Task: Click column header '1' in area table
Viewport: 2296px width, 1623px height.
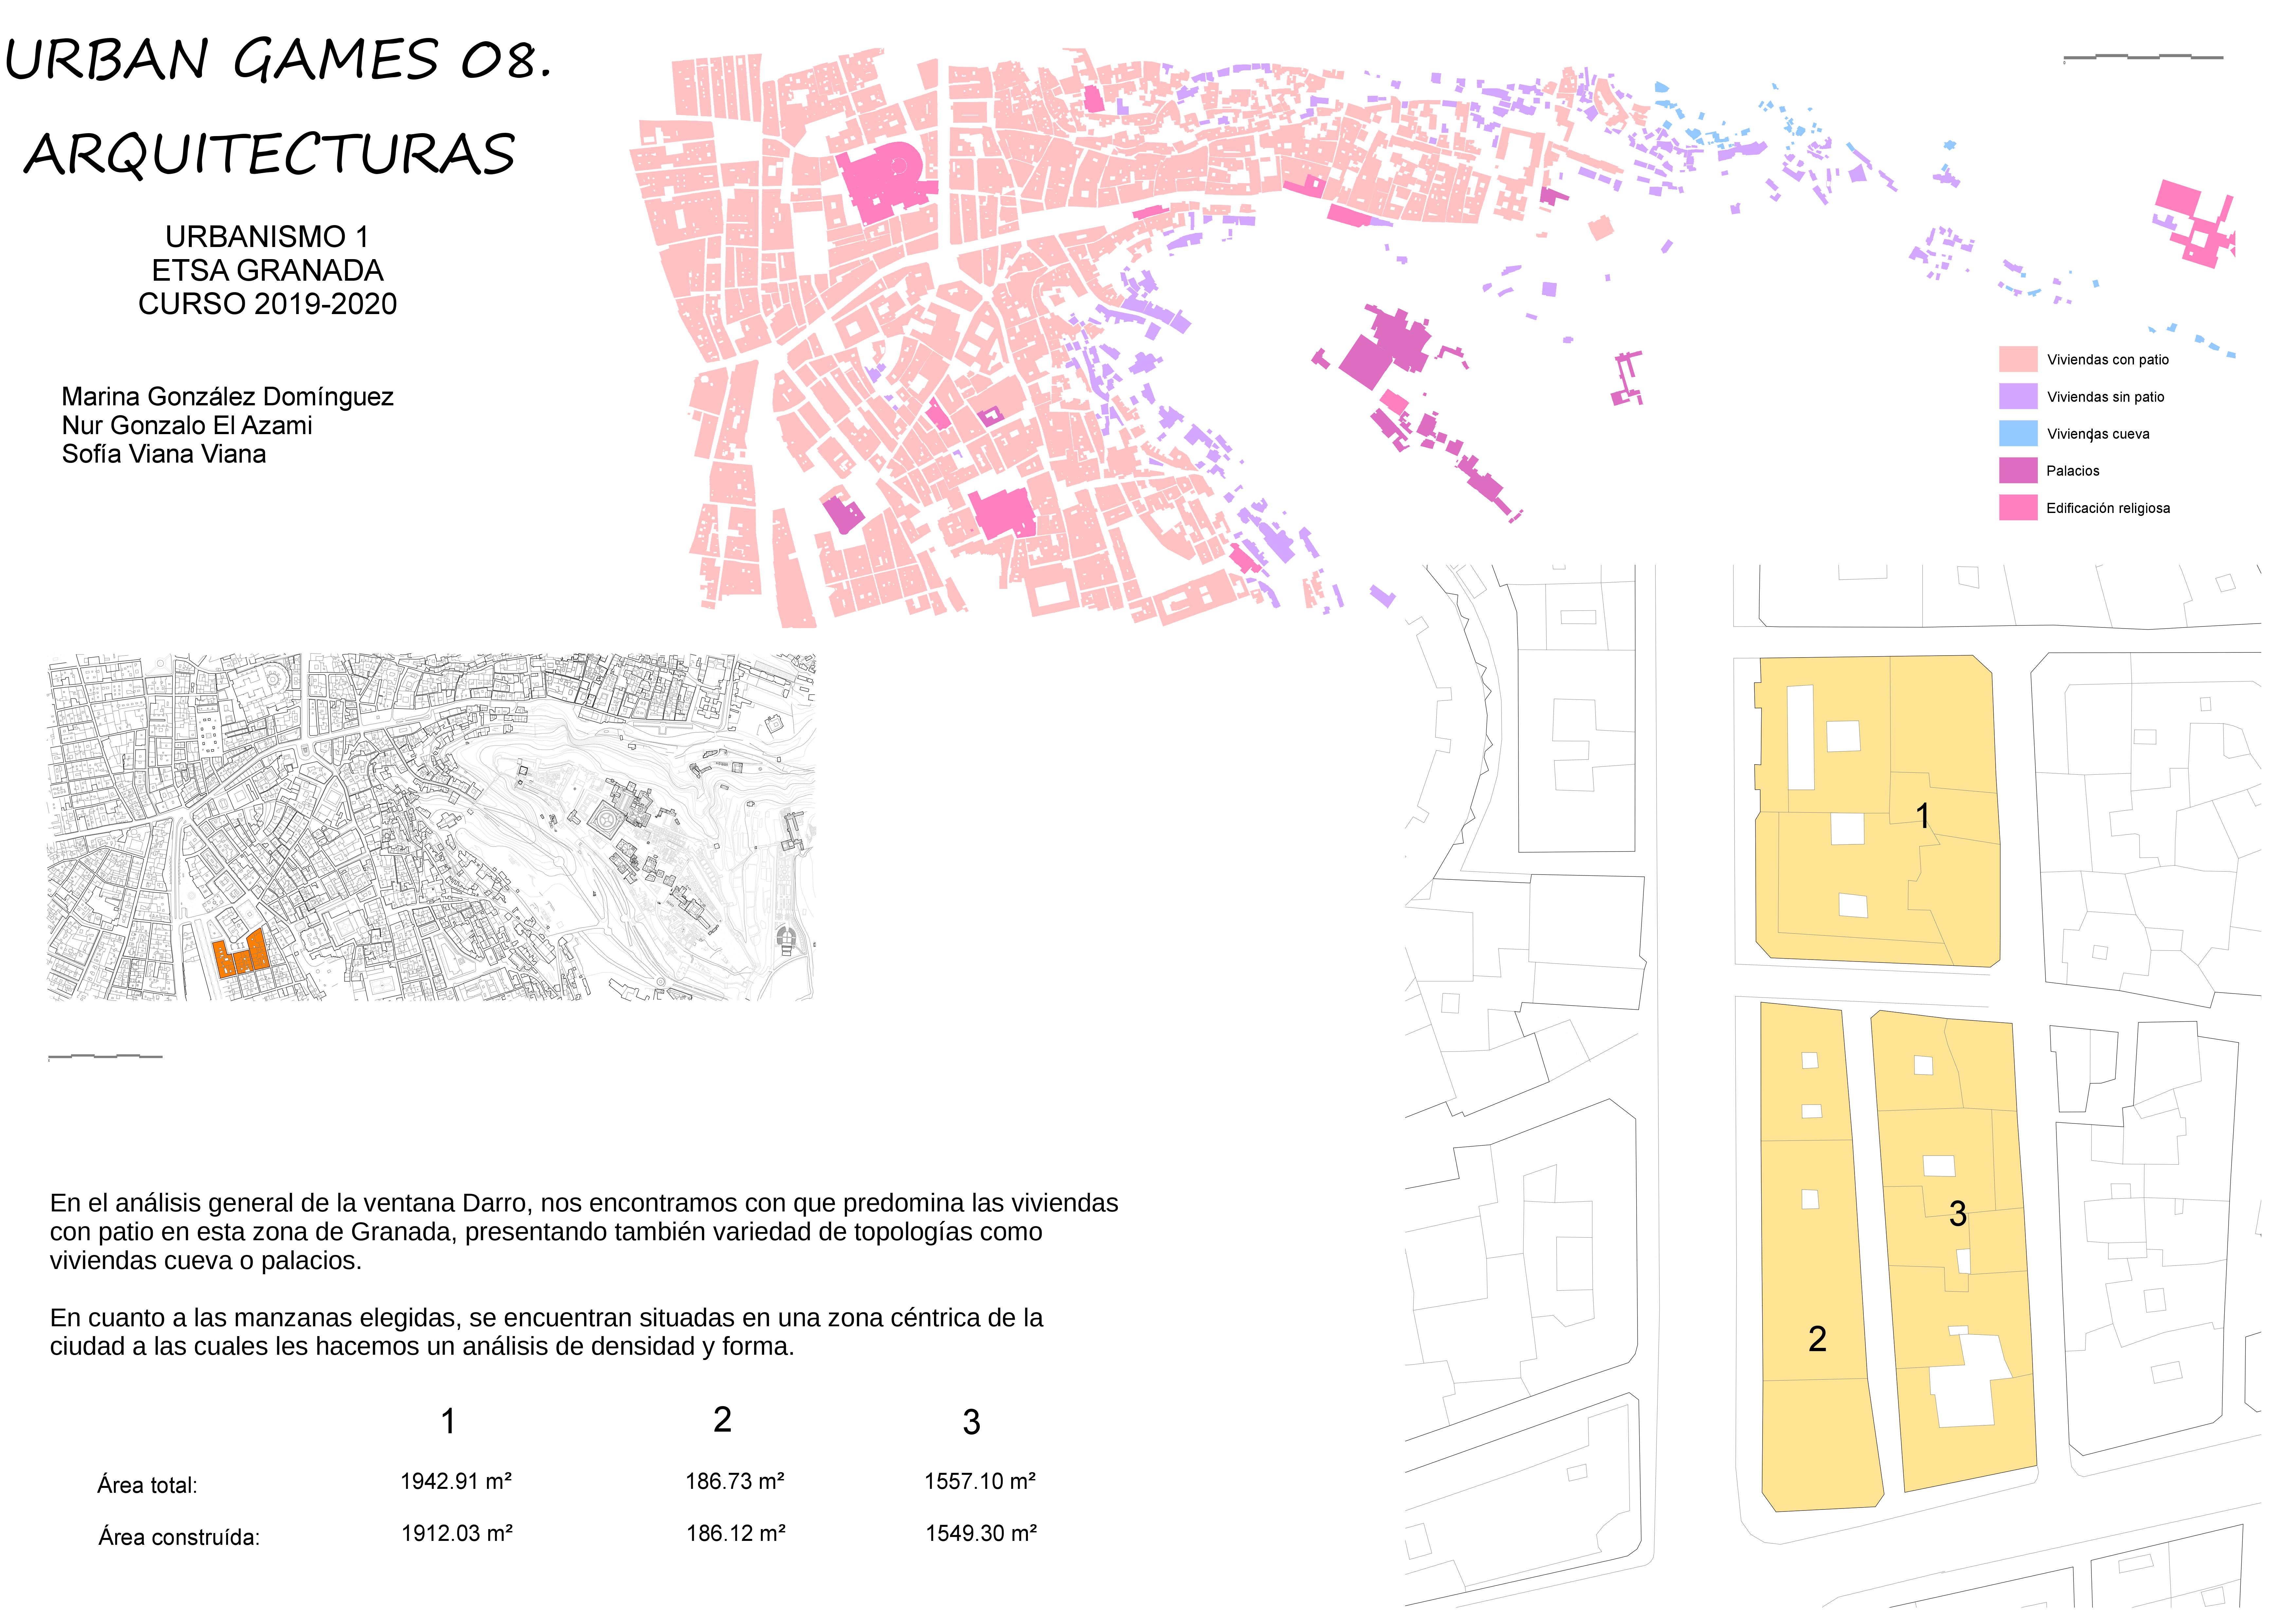Action: (449, 1421)
